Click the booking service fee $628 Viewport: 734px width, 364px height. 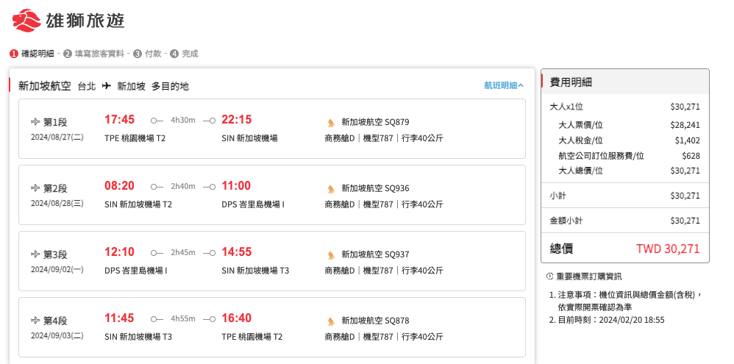tap(691, 156)
